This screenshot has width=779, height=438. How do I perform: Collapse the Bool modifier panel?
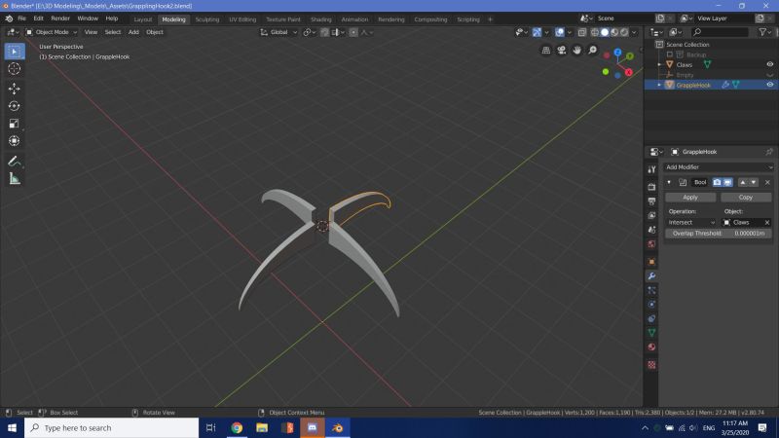669,182
